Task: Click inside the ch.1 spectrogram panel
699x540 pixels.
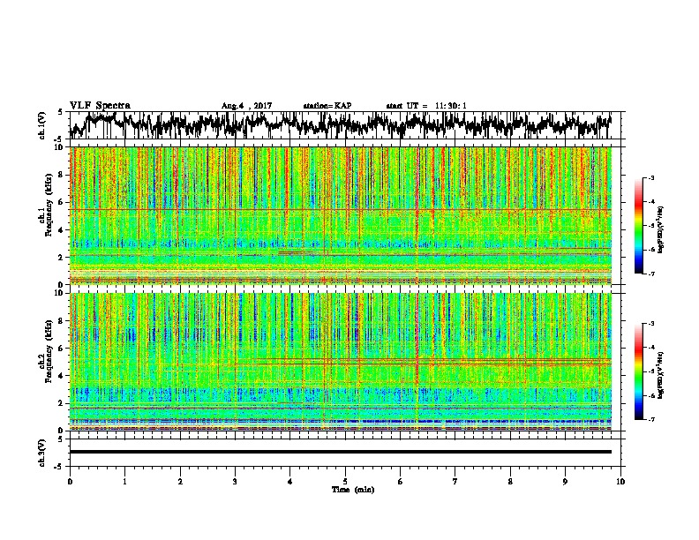Action: point(340,215)
